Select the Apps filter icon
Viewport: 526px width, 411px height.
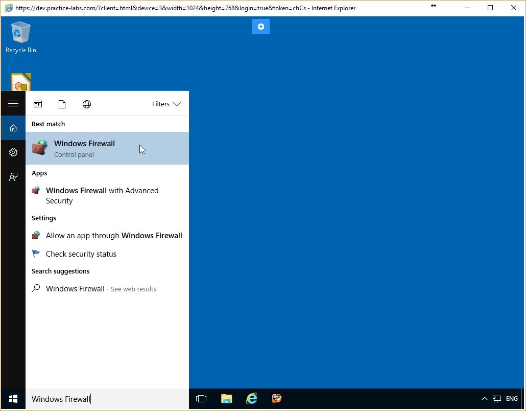click(38, 104)
